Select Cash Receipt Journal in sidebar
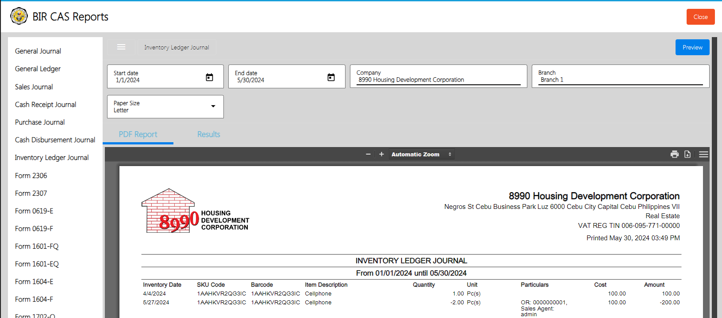This screenshot has width=722, height=318. point(46,105)
